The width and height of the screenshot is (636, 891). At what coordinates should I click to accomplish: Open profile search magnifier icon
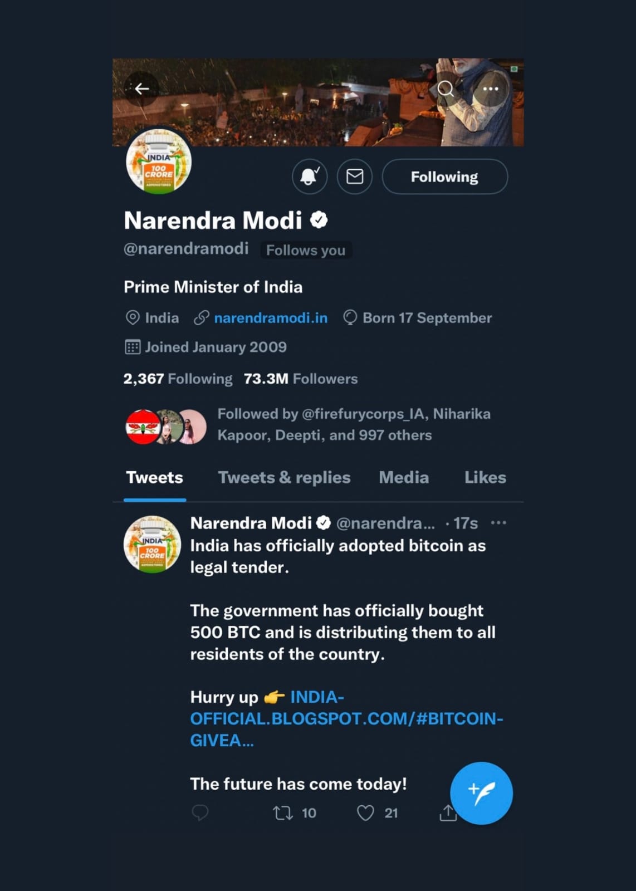(445, 89)
